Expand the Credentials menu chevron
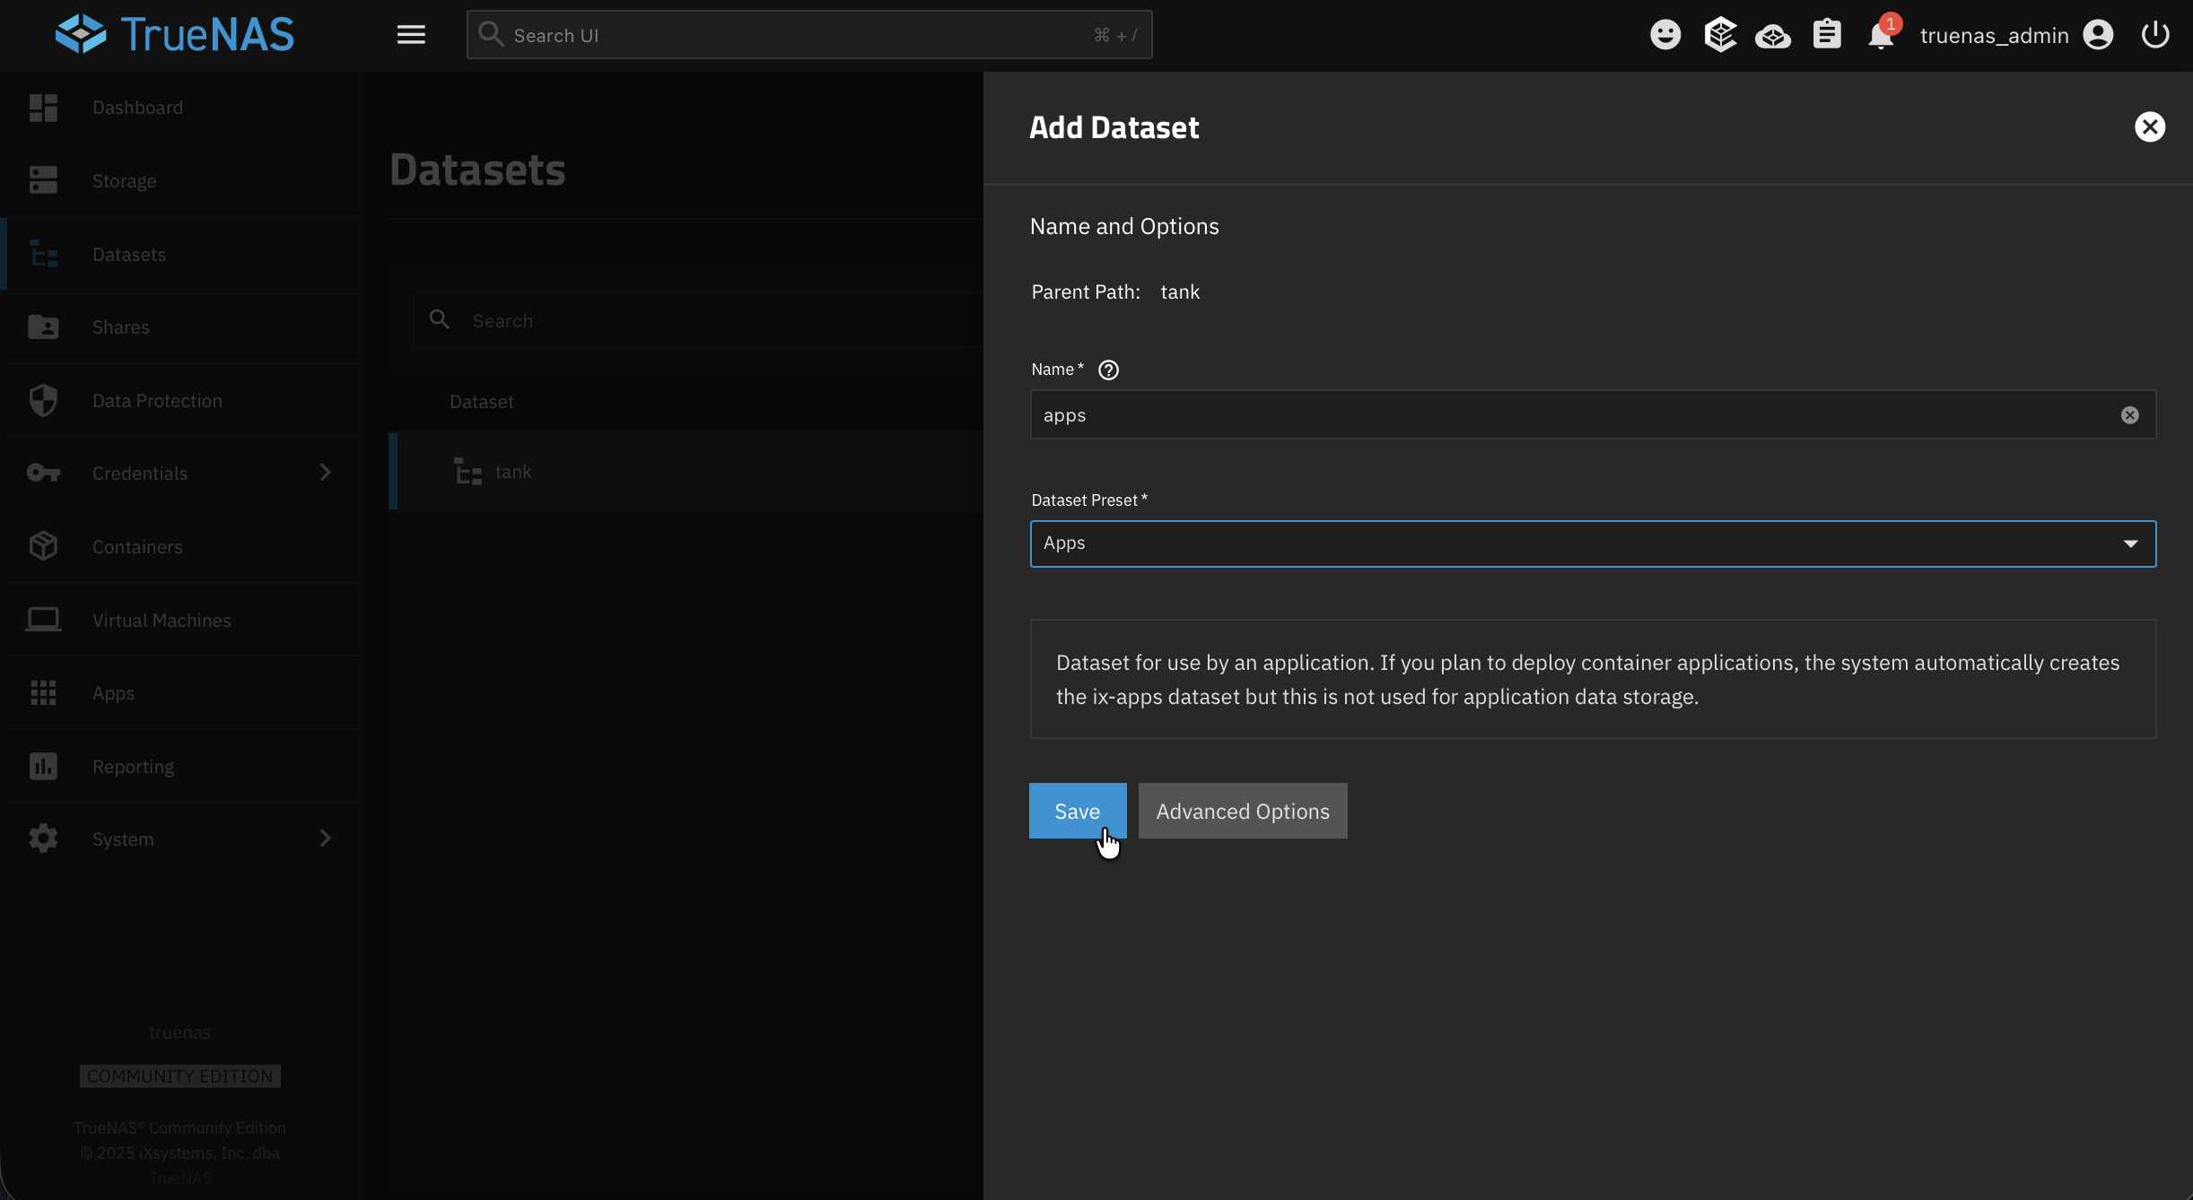Image resolution: width=2193 pixels, height=1200 pixels. pos(325,473)
